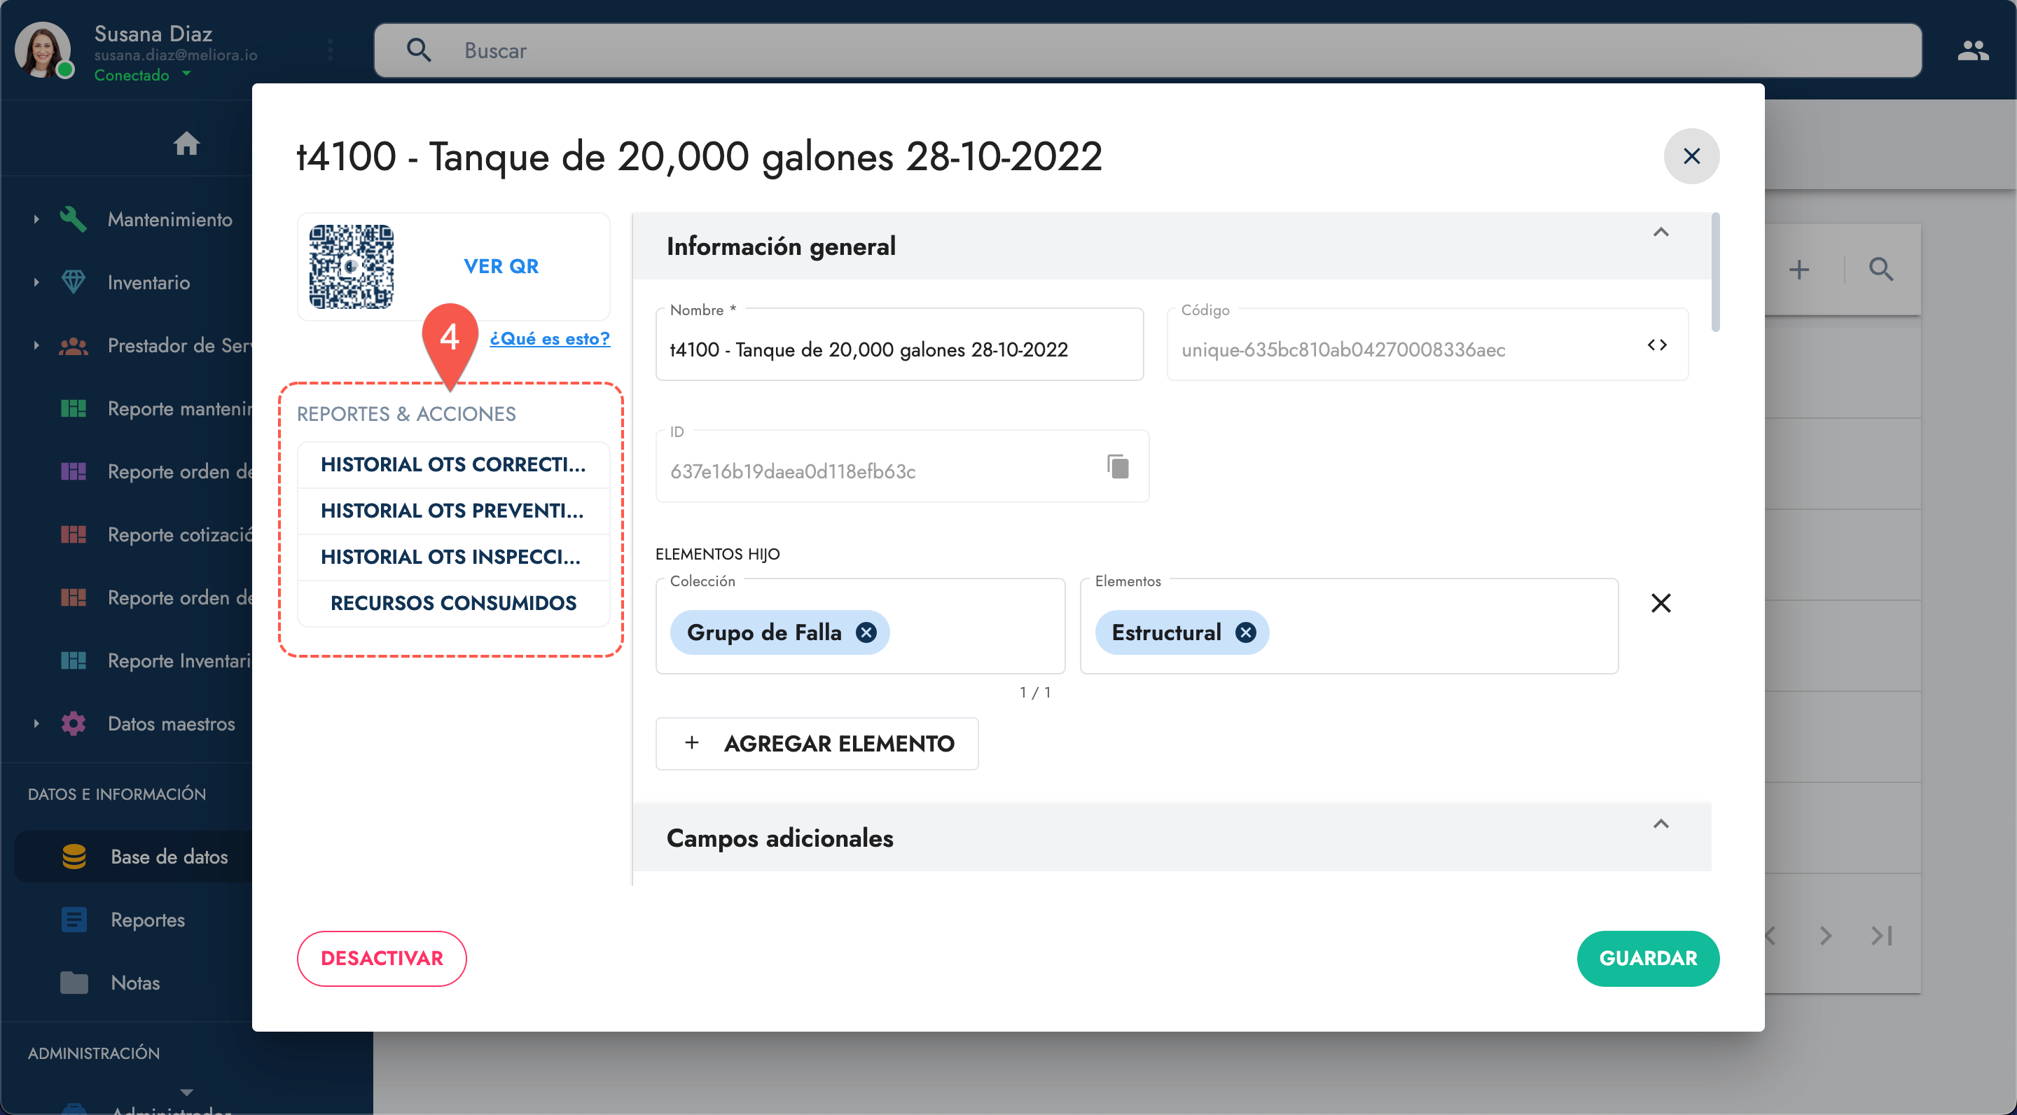Click the Datos maestros gear icon
Image resolution: width=2017 pixels, height=1115 pixels.
point(73,723)
